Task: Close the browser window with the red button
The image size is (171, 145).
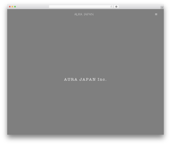Action: point(10,7)
